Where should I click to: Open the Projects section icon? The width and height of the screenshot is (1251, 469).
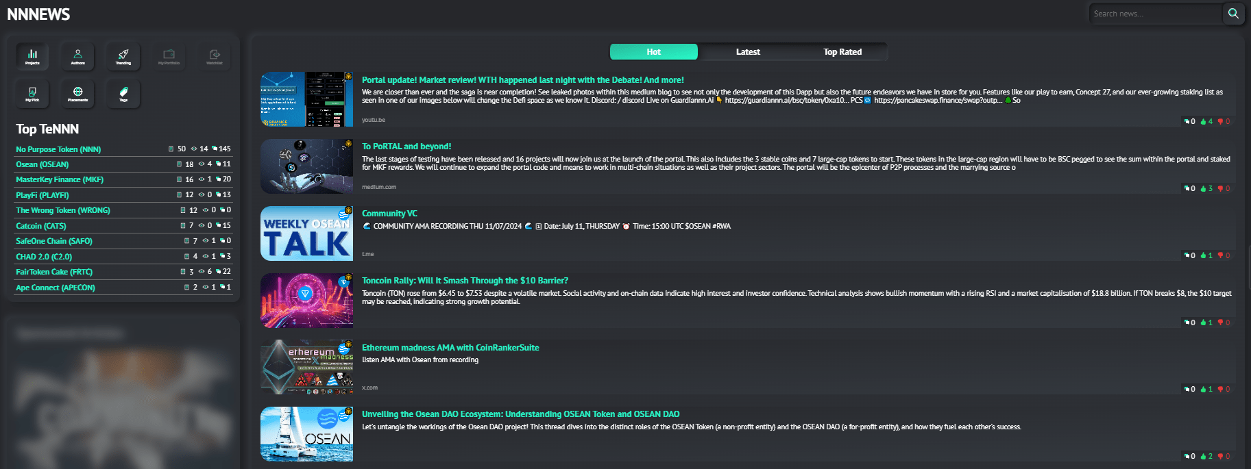point(32,55)
